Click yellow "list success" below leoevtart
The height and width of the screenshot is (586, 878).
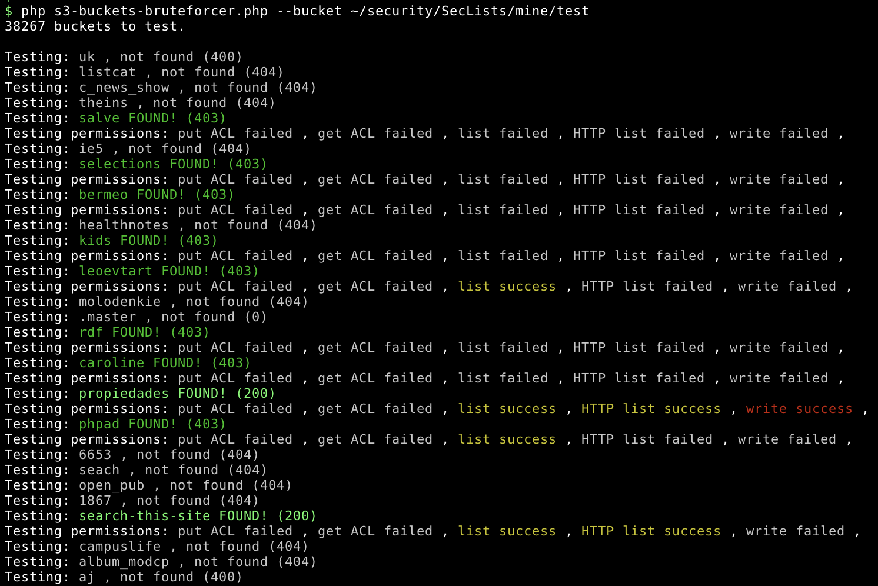507,287
